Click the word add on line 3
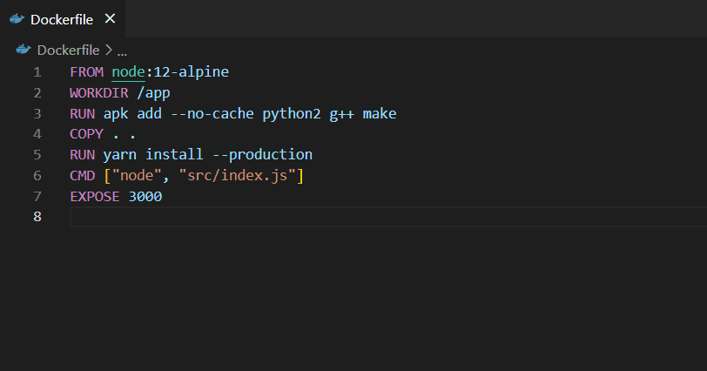Image resolution: width=707 pixels, height=371 pixels. 149,113
